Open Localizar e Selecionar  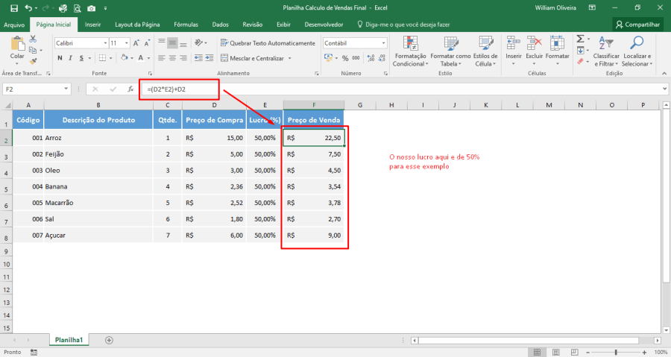637,51
